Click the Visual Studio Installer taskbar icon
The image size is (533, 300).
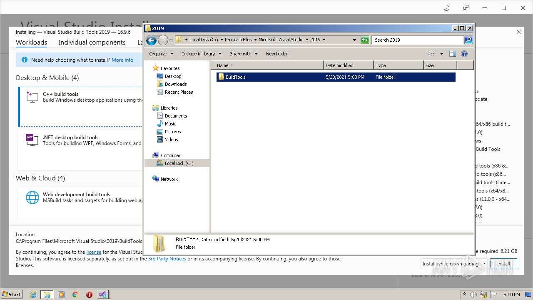103,295
